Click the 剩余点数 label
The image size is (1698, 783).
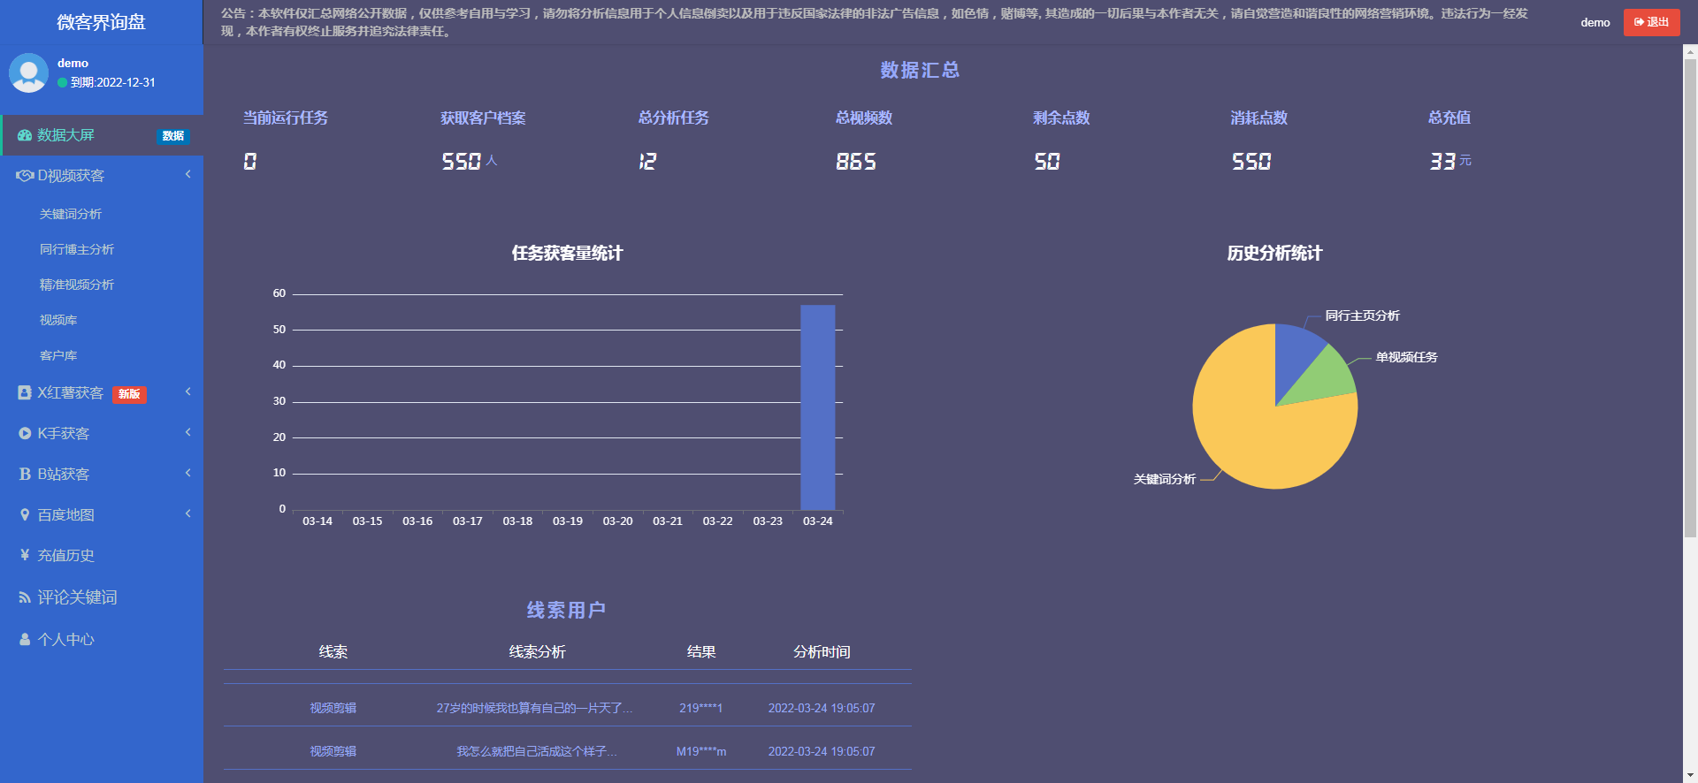click(x=1061, y=118)
